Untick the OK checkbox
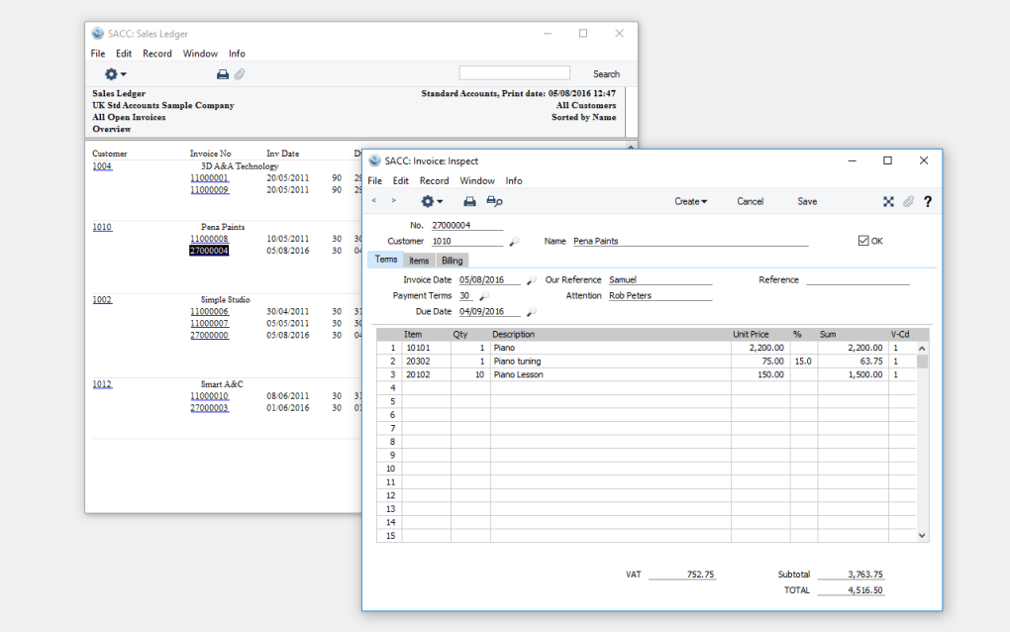Screen dimensions: 1010x632 pos(863,241)
